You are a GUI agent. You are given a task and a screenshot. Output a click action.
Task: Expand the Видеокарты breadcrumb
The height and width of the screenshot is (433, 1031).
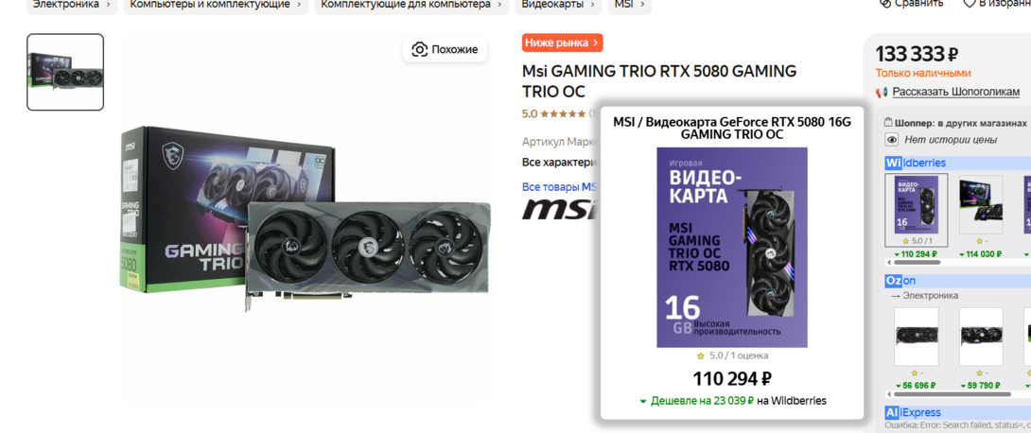tap(591, 4)
